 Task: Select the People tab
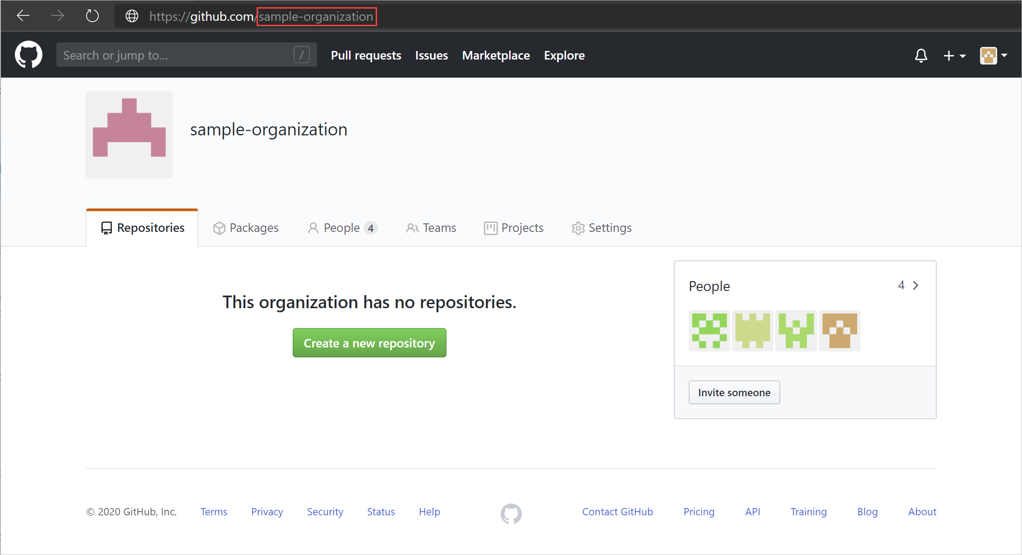(341, 227)
